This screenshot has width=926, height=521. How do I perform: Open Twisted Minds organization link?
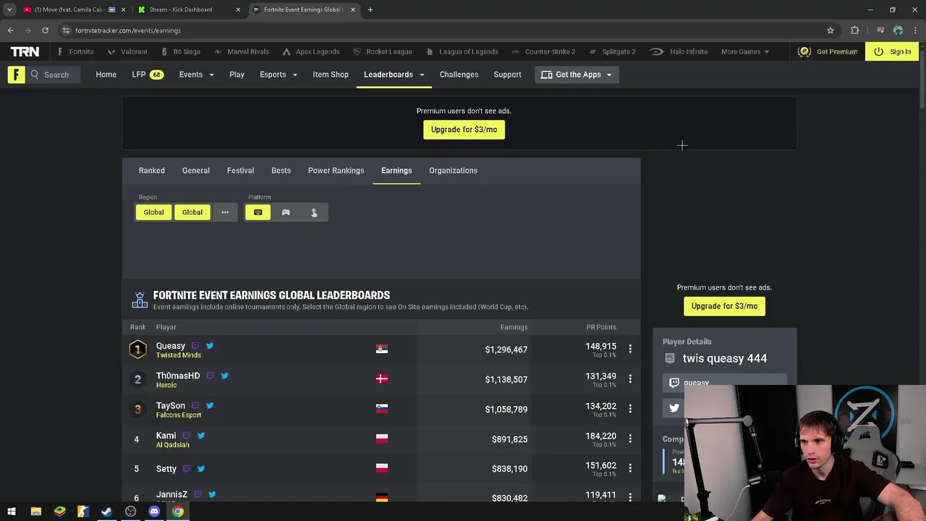click(x=179, y=355)
